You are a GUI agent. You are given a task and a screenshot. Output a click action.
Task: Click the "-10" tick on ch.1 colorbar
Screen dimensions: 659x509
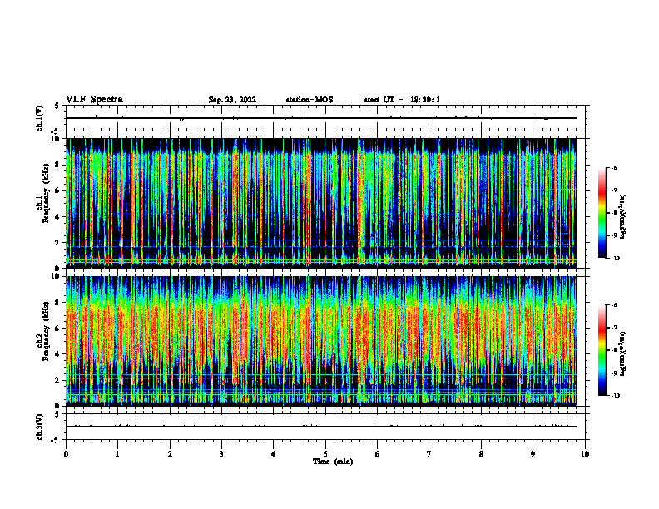coord(616,259)
